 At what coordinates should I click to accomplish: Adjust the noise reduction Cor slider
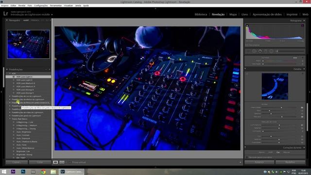271,137
